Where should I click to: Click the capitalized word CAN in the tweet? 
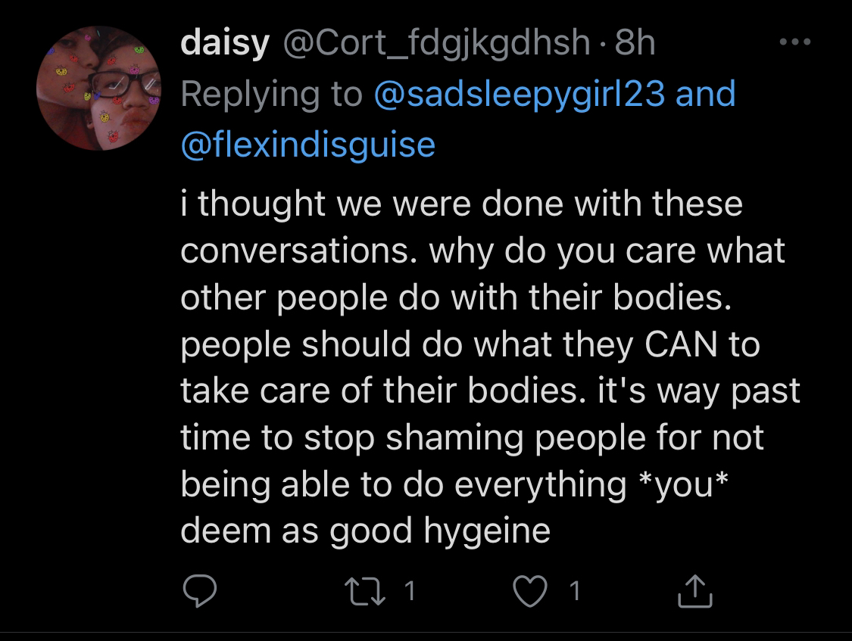coord(681,344)
